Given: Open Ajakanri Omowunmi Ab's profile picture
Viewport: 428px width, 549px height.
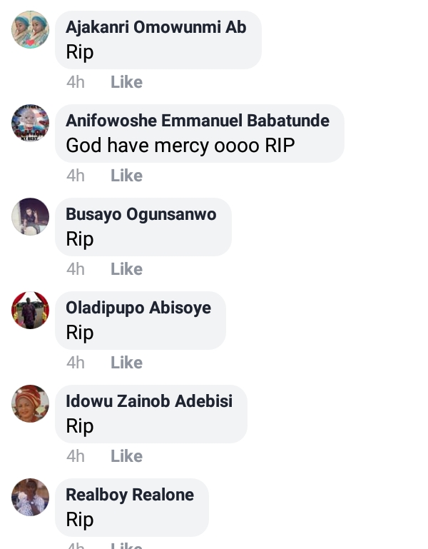Looking at the screenshot, I should point(31,29).
